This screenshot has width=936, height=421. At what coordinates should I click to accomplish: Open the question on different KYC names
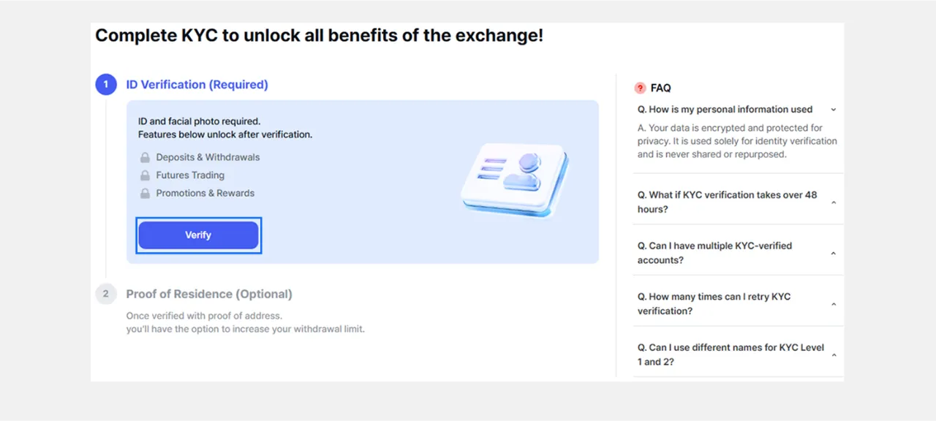pos(731,354)
